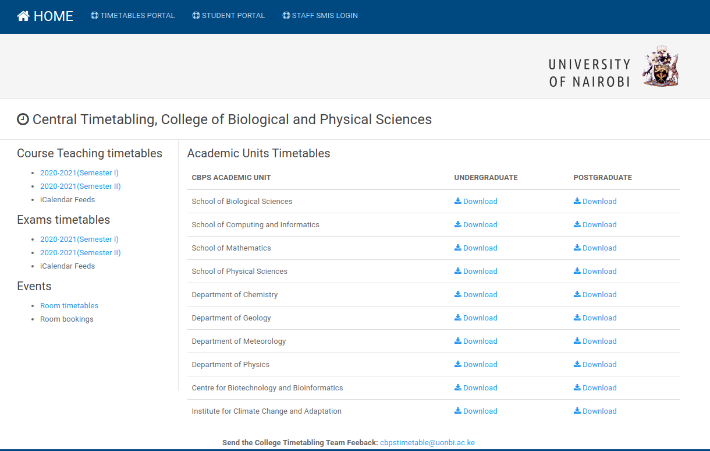The width and height of the screenshot is (710, 451).
Task: Open Exams timetable 2020-2021 Semester II
Action: [80, 253]
